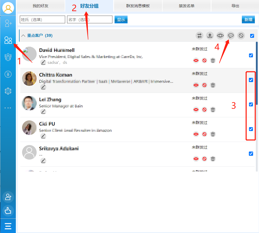Toggle the red eye icon for Cici FU

pos(196,134)
